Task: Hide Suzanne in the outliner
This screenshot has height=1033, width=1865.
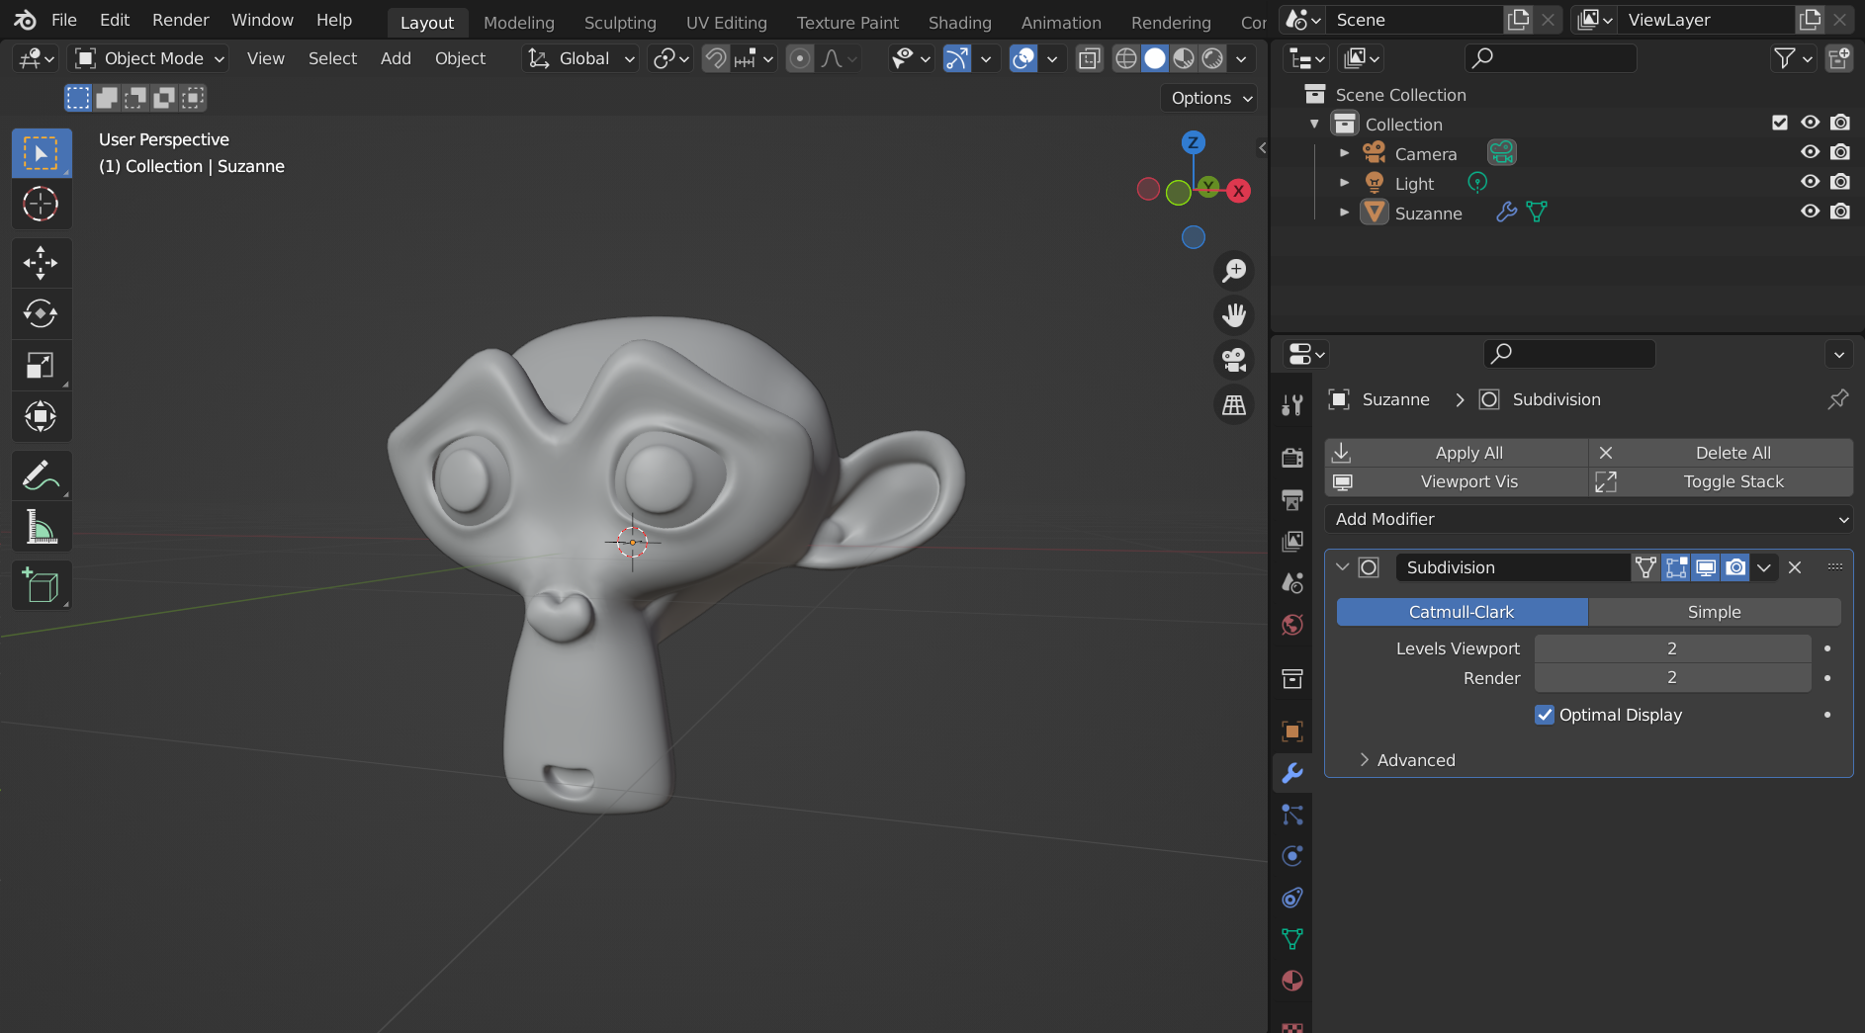Action: pyautogui.click(x=1810, y=212)
